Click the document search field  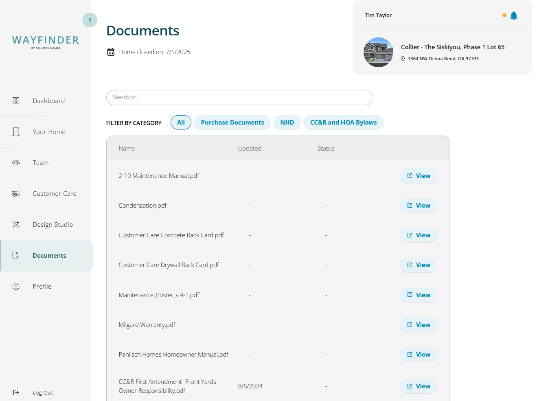(239, 97)
